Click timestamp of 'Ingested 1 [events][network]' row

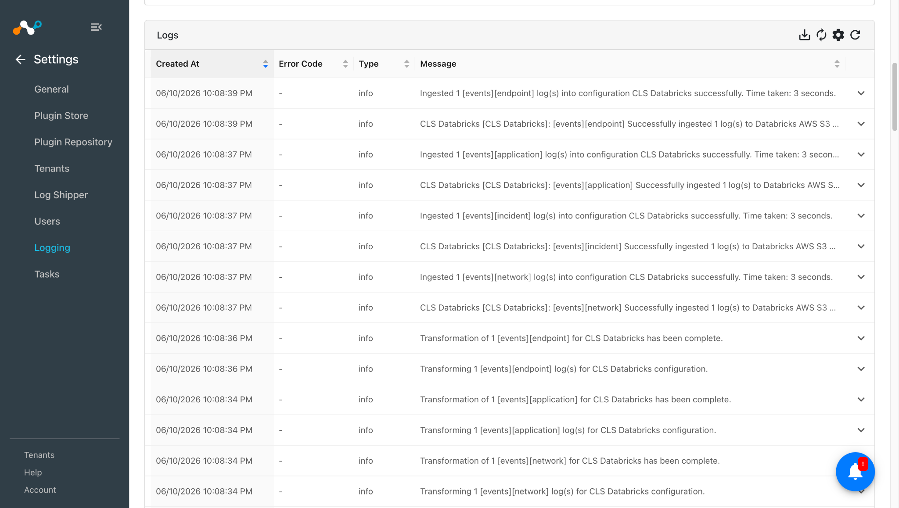204,277
